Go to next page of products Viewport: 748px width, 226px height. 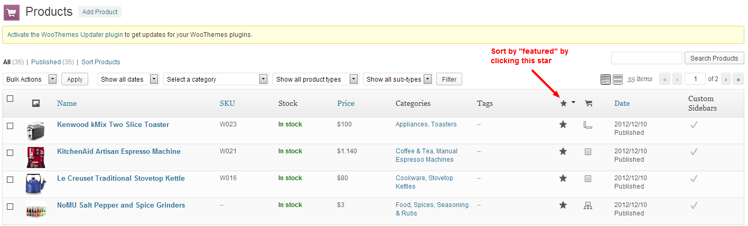pos(726,79)
